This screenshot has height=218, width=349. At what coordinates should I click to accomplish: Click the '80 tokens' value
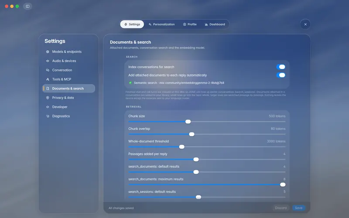(278, 129)
